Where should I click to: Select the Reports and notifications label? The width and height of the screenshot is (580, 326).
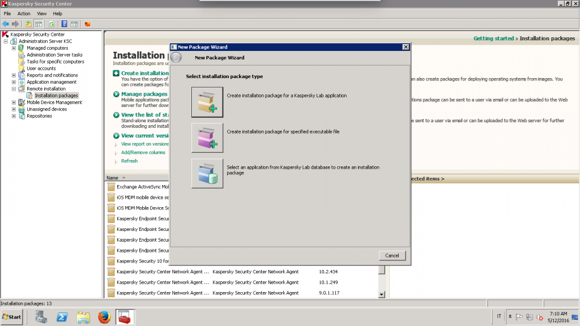(52, 75)
